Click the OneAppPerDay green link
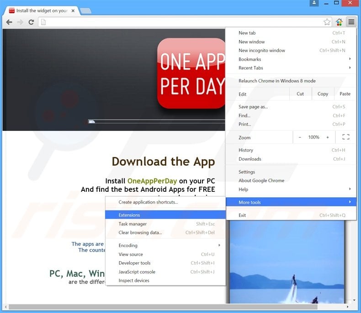The width and height of the screenshot is (361, 313). 152,181
